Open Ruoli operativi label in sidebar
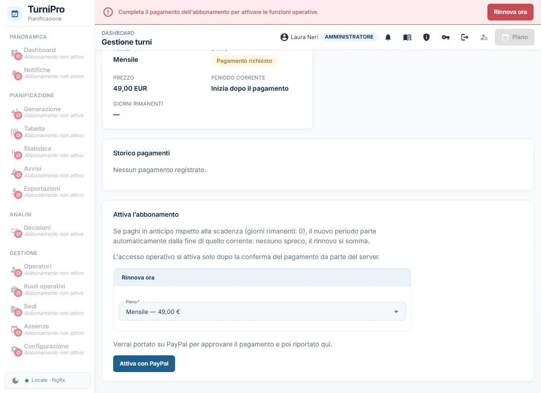The image size is (541, 393). 45,286
